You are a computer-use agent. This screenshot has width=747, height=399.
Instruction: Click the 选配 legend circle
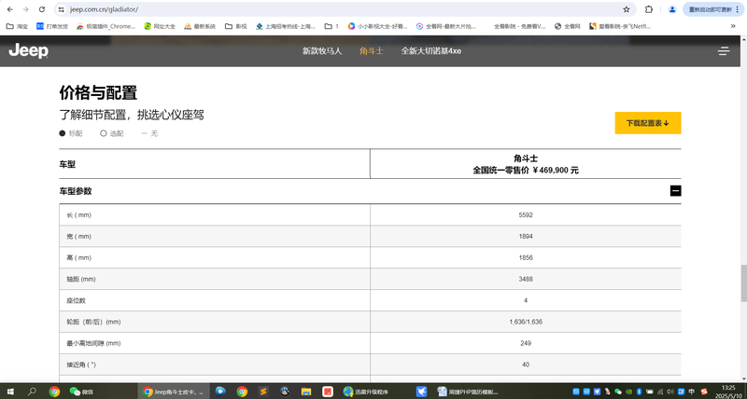tap(103, 133)
